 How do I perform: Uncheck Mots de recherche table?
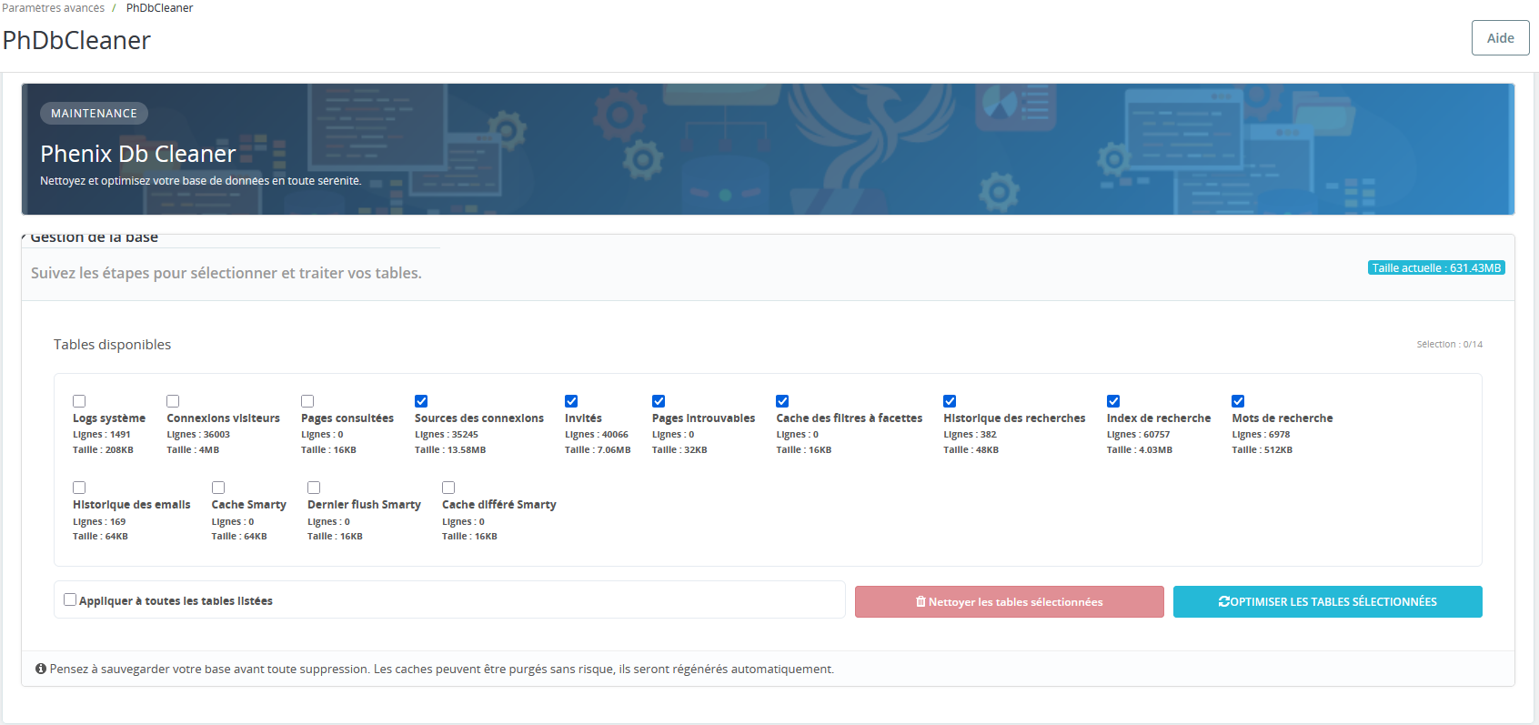[1238, 401]
